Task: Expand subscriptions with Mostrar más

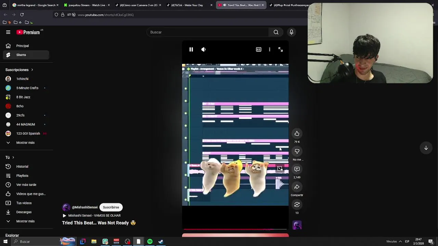Action: point(26,142)
